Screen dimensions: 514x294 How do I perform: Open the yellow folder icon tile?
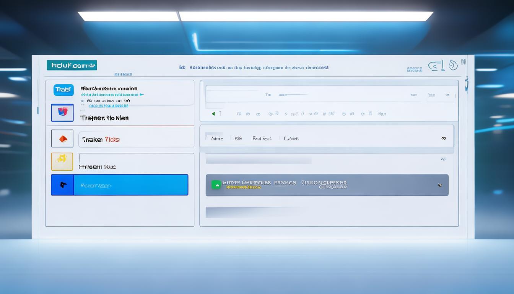tap(62, 162)
